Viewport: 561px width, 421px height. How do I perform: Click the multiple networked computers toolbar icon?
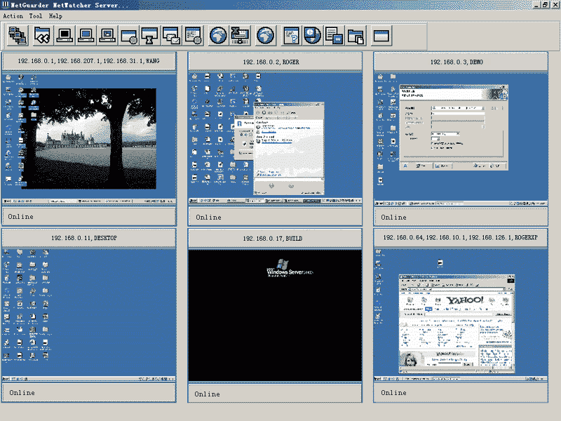point(18,36)
